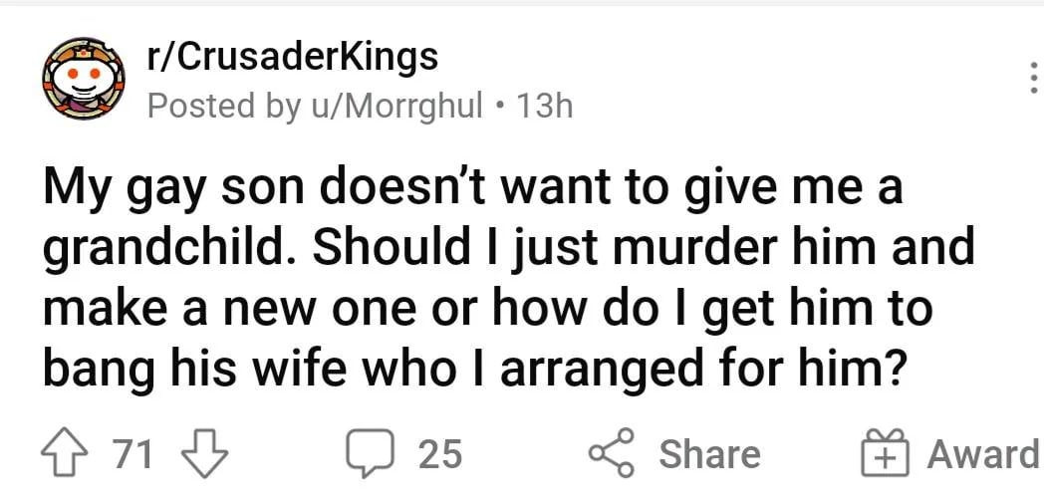
Task: Open comments via speech bubble icon
Action: click(371, 454)
